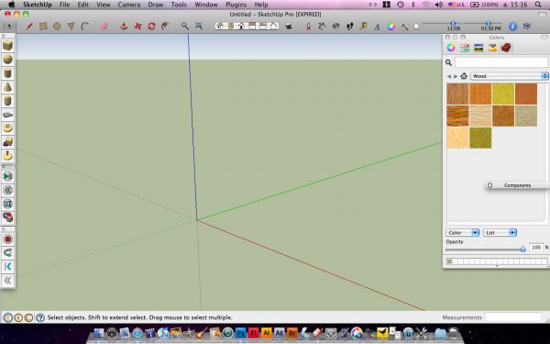
Task: Click the Opacity slider handle
Action: tap(523, 249)
